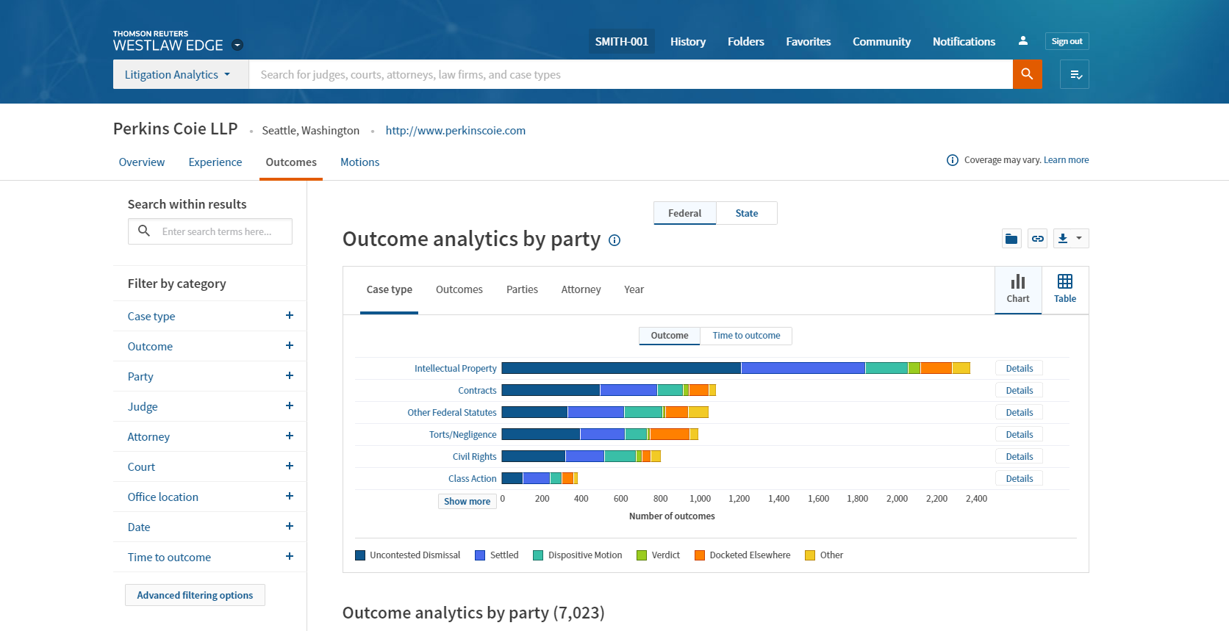Open the advanced search options icon
This screenshot has height=631, width=1229.
click(1075, 74)
